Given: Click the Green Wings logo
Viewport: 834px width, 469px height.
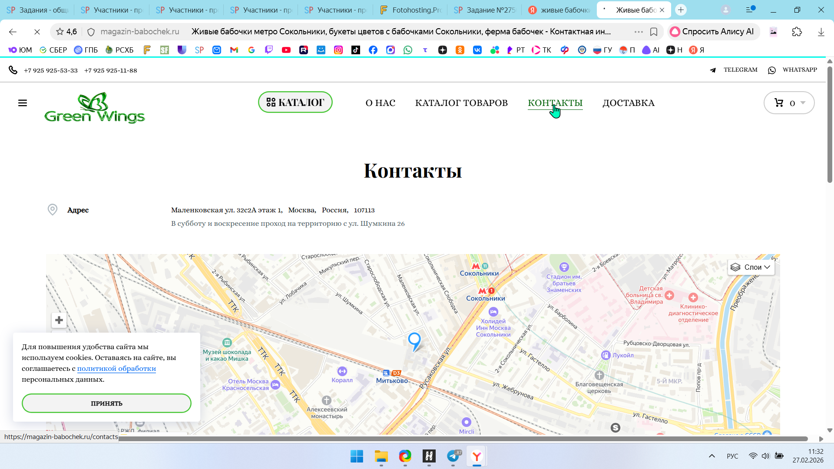Looking at the screenshot, I should click(x=95, y=108).
